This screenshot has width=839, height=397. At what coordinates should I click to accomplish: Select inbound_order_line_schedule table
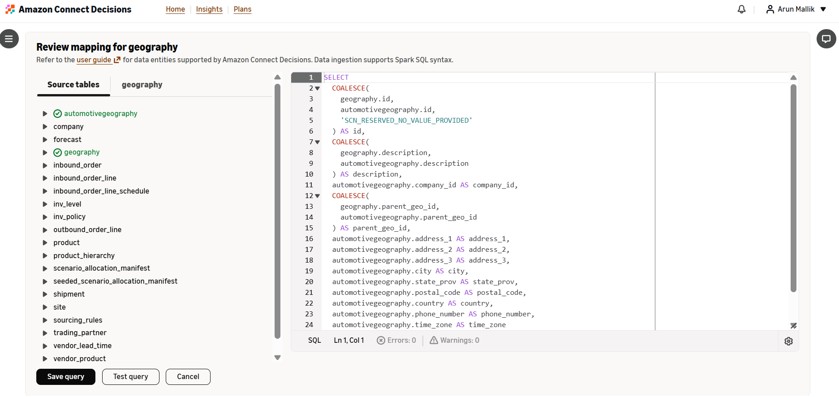pos(101,191)
